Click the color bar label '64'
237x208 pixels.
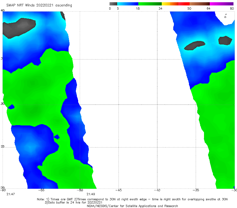point(208,9)
